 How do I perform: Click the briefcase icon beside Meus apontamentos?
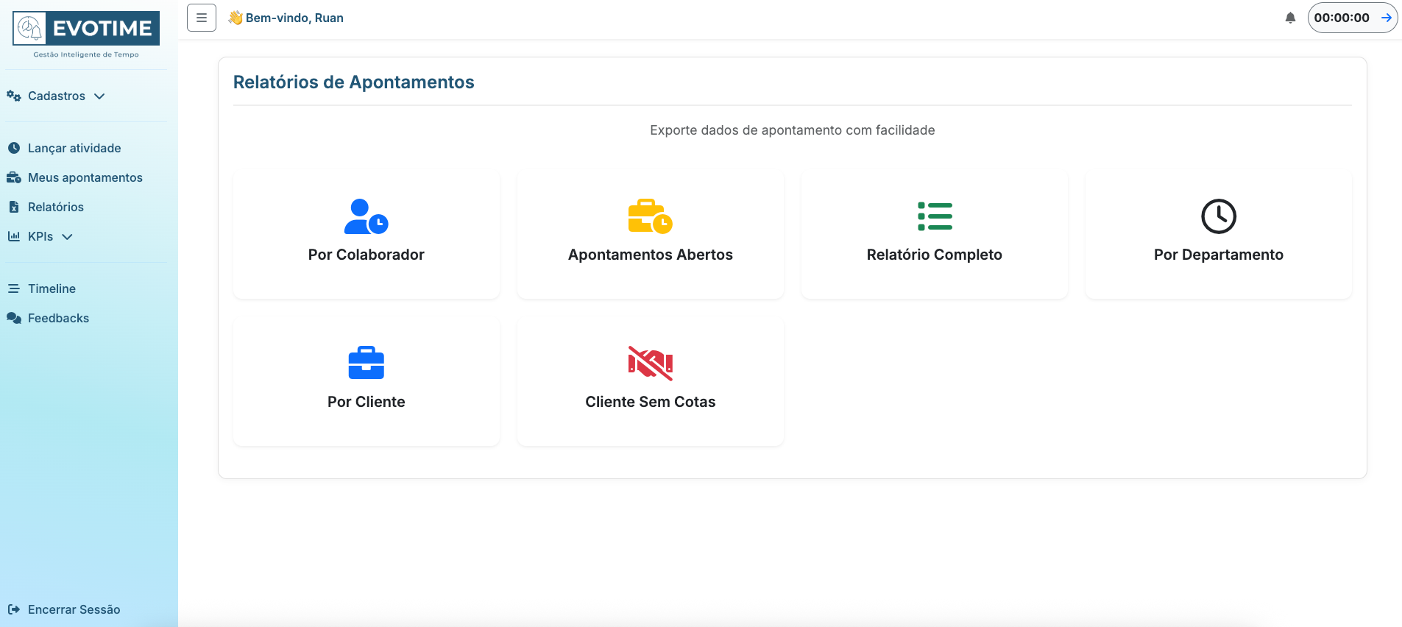coord(13,177)
